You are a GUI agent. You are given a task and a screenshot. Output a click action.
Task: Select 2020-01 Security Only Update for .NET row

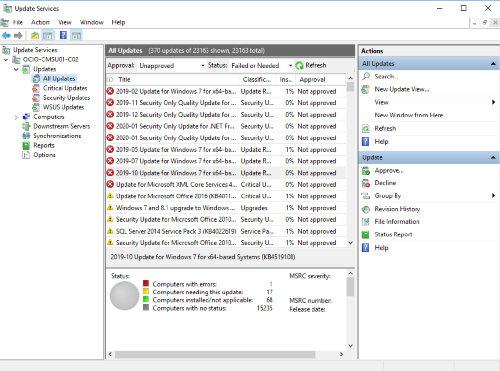tap(226, 126)
